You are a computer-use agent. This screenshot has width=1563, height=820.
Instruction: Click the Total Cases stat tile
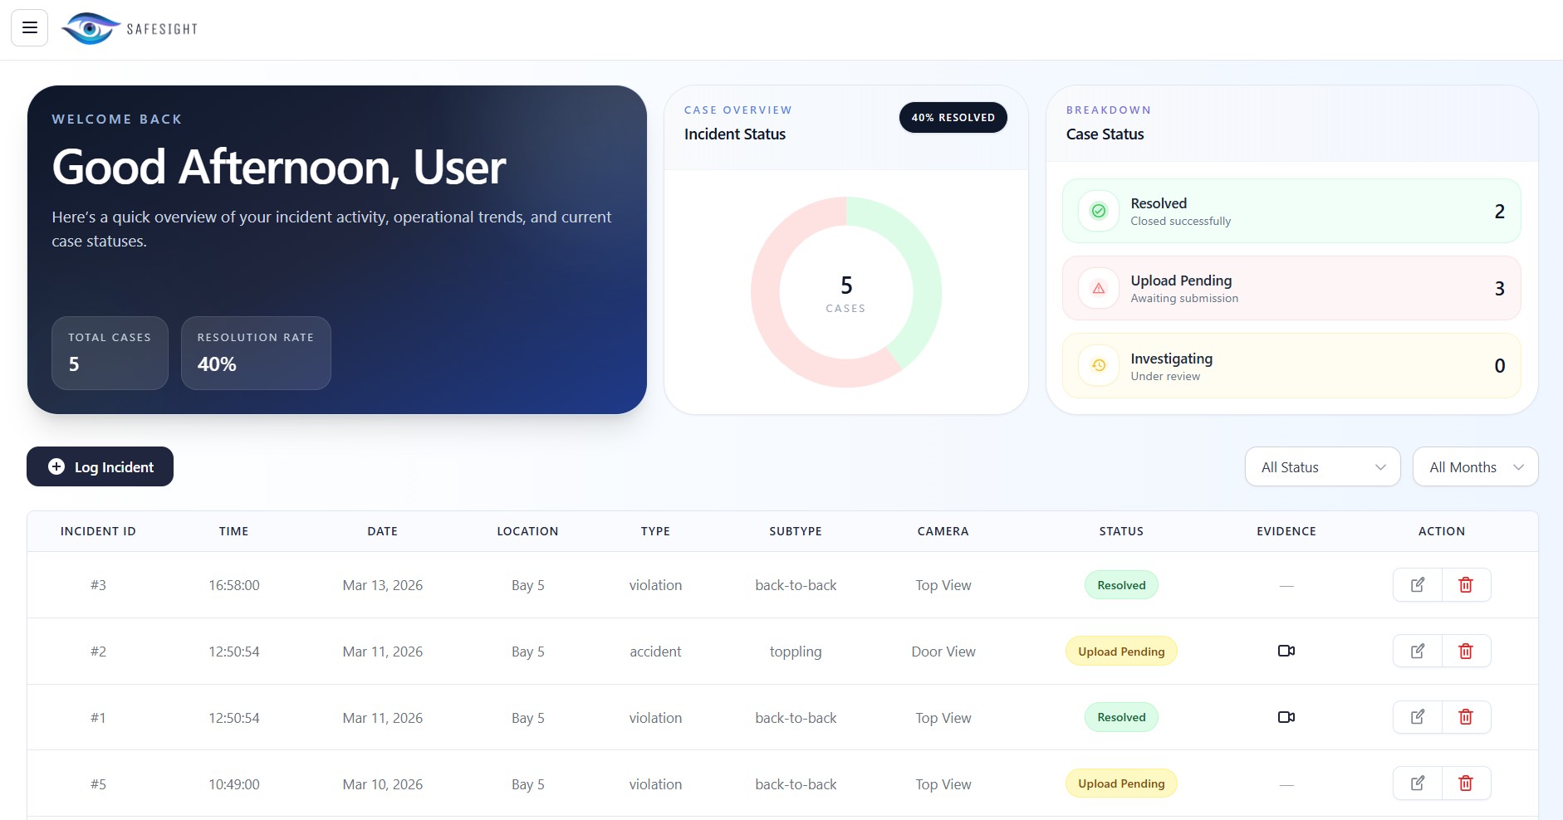click(x=110, y=353)
